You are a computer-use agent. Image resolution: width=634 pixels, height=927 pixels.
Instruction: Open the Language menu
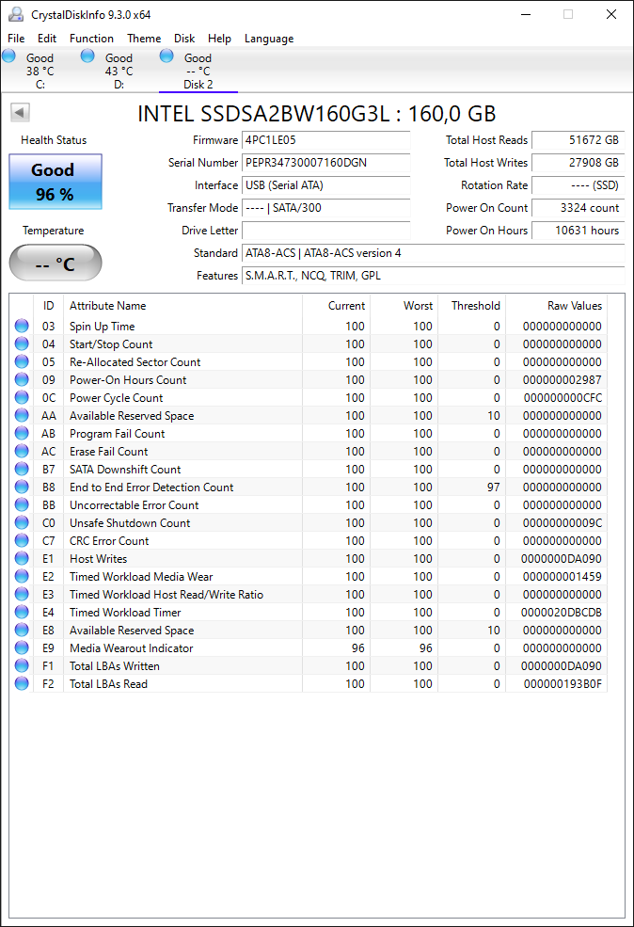(x=269, y=39)
